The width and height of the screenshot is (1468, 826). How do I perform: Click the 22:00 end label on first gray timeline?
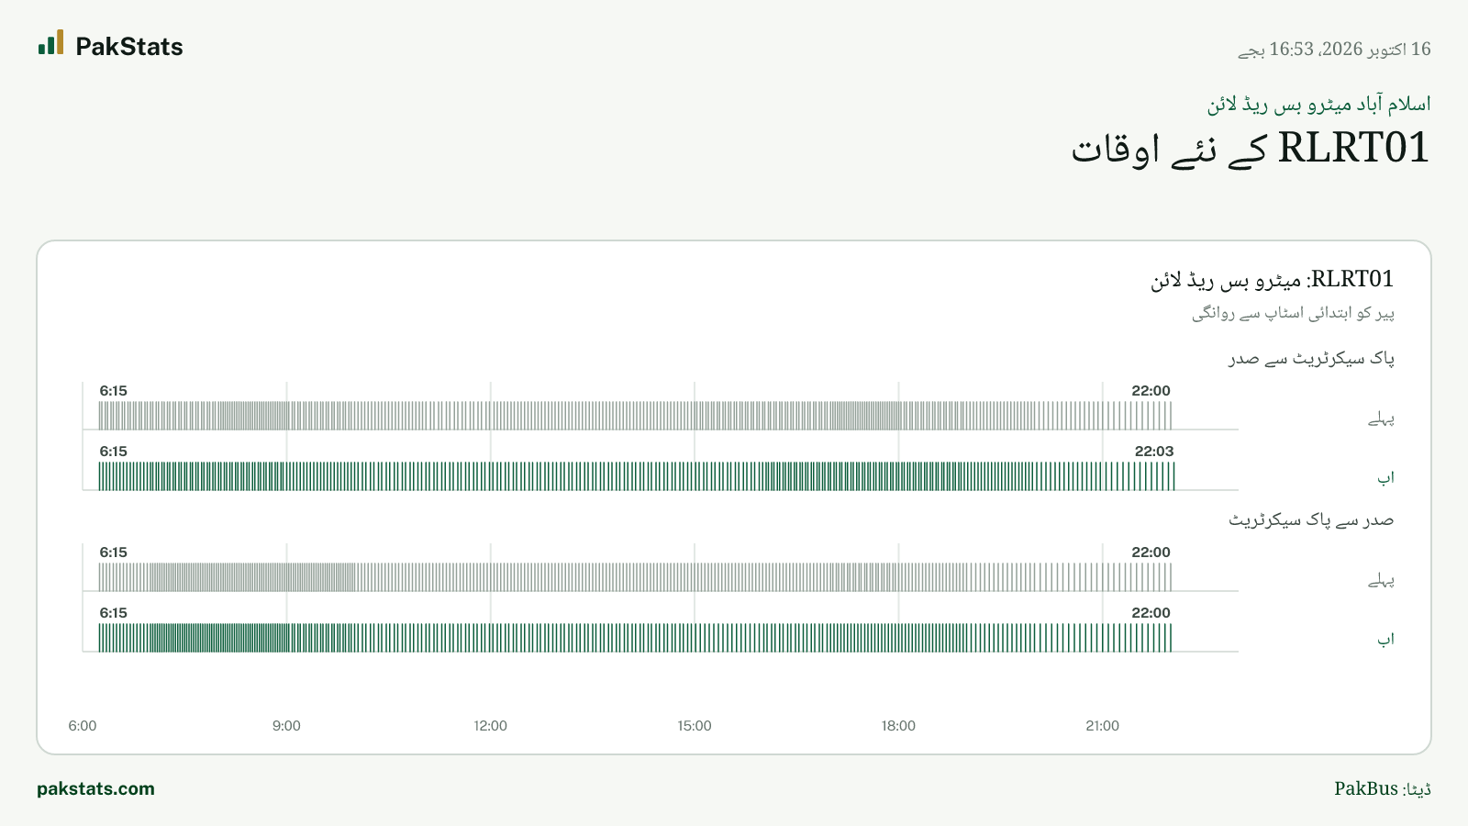point(1151,390)
